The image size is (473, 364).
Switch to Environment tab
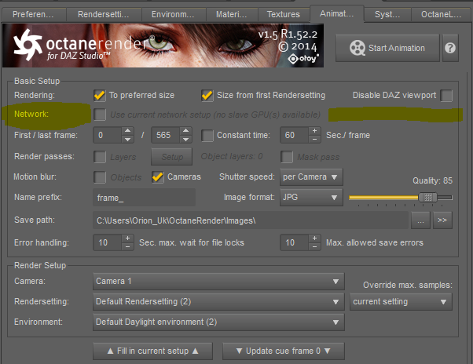point(173,14)
